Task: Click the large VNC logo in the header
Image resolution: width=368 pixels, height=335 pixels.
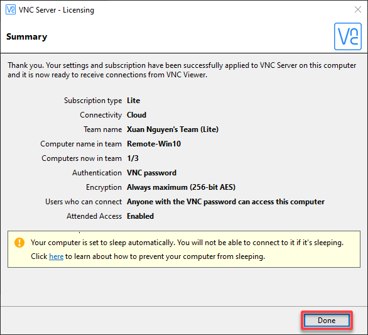Action: (347, 36)
